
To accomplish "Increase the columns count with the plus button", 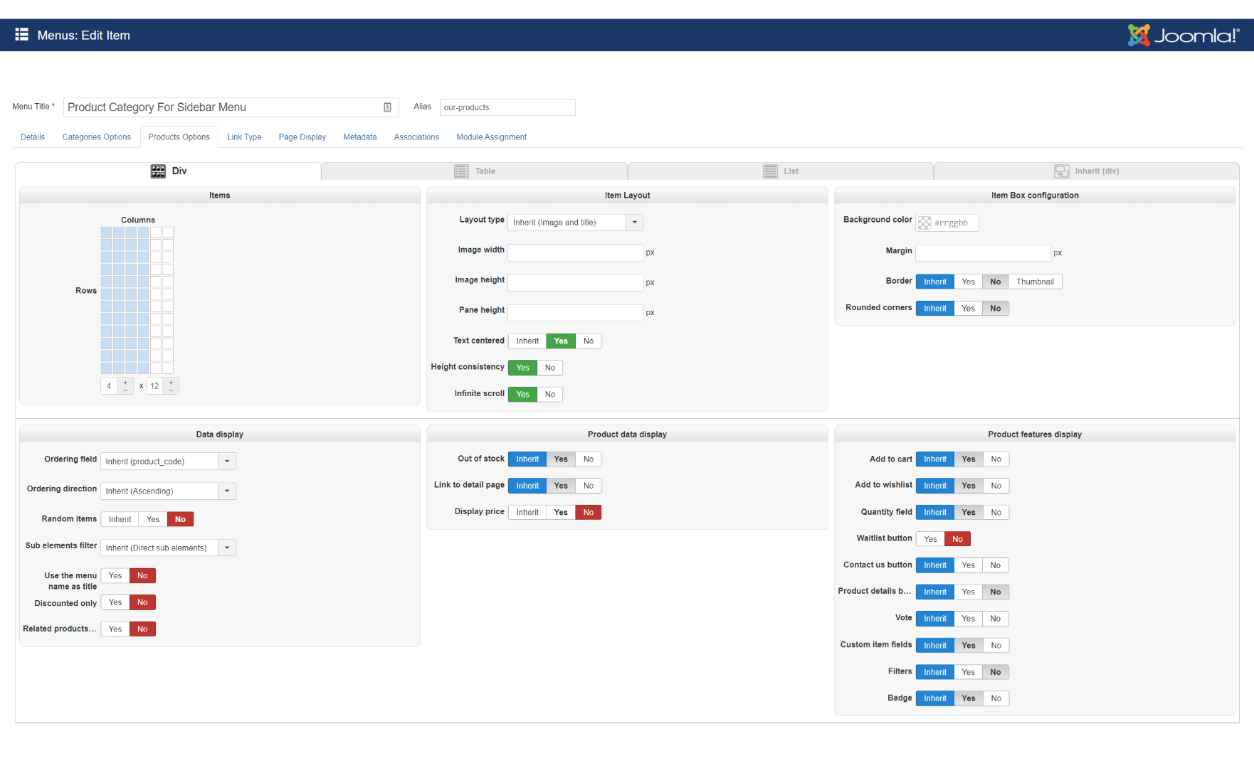I will click(x=125, y=383).
